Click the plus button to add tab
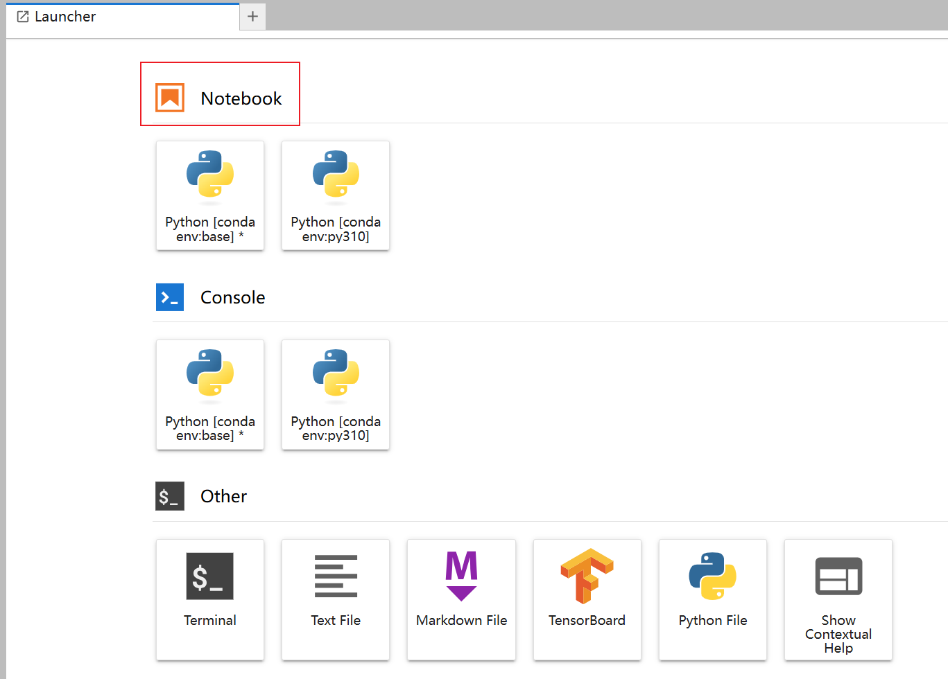Screen dimensions: 948x679 (x=252, y=17)
